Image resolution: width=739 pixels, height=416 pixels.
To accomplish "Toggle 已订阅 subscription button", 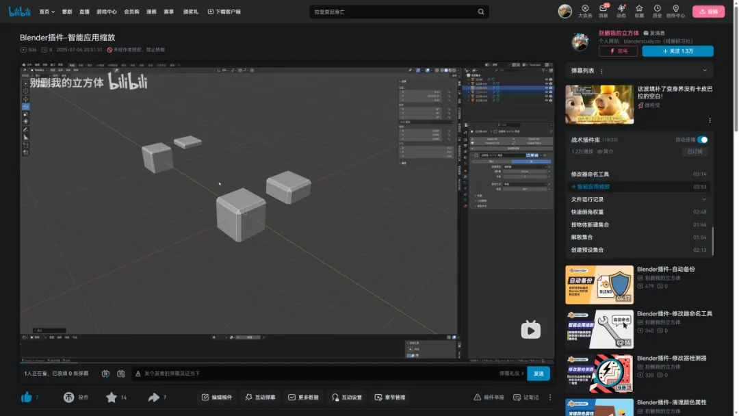I will coord(695,152).
